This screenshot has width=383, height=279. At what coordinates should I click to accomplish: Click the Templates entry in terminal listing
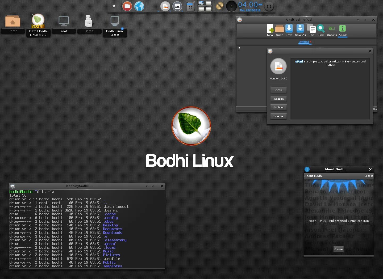(x=113, y=266)
